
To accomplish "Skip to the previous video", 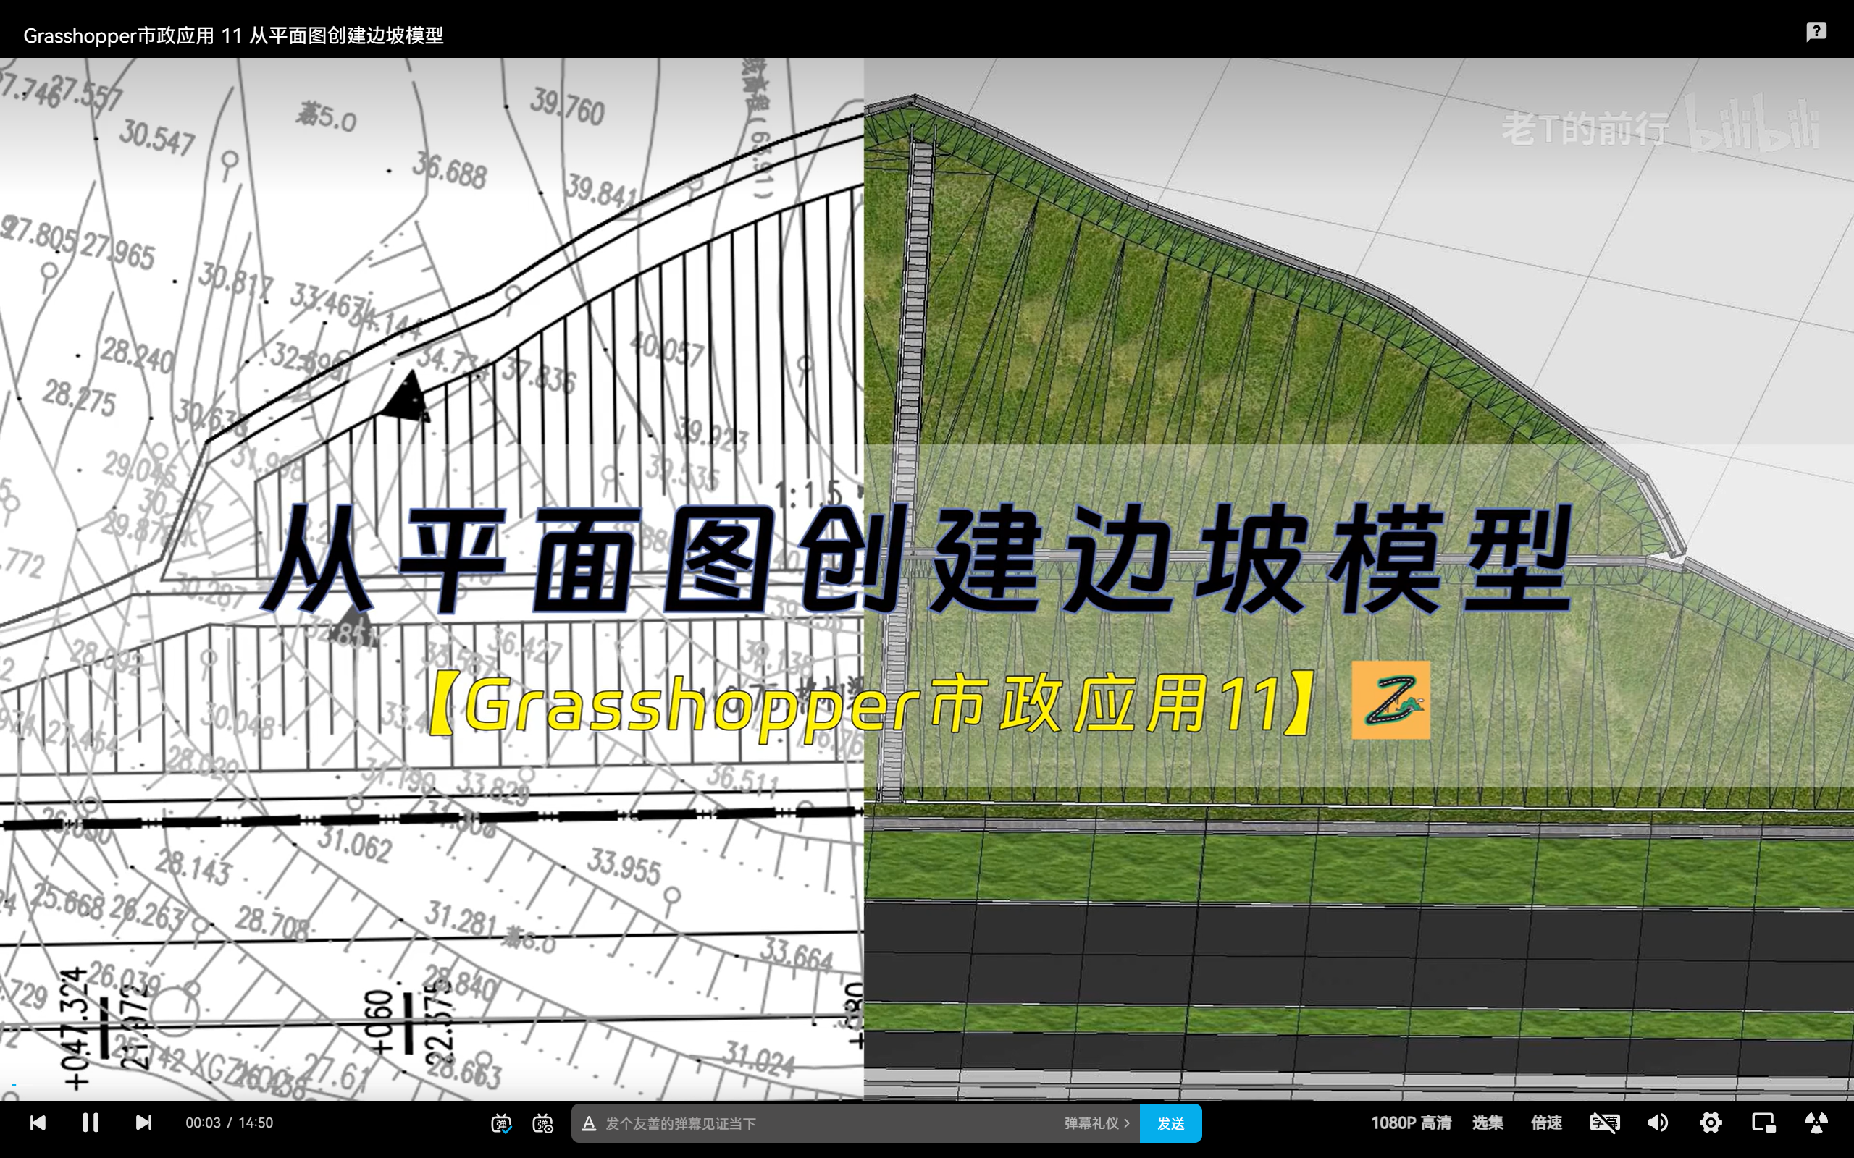I will point(38,1123).
